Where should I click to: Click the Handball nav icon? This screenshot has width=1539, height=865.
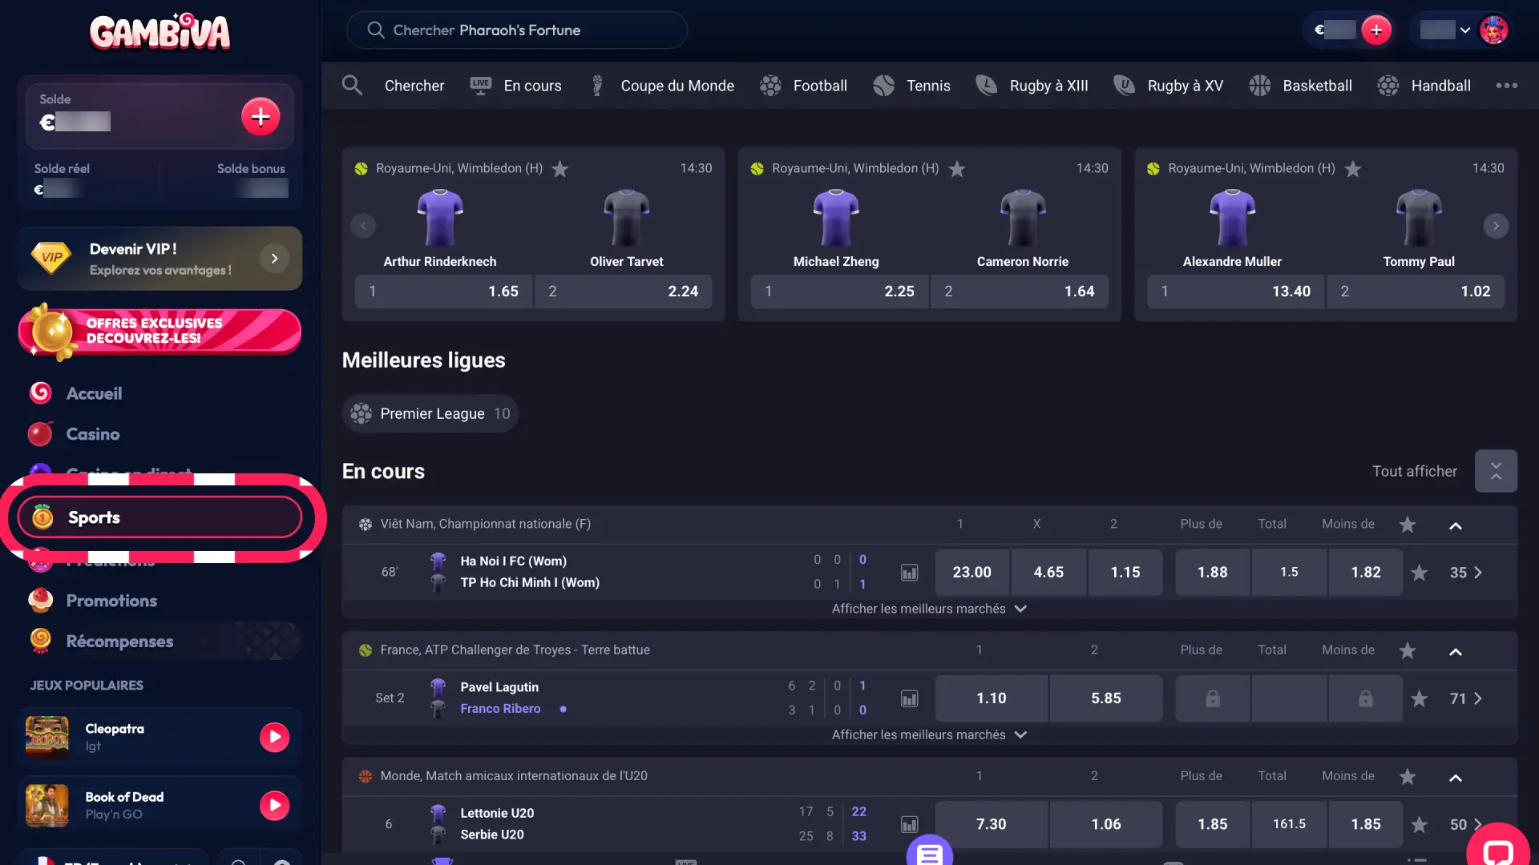[1388, 85]
